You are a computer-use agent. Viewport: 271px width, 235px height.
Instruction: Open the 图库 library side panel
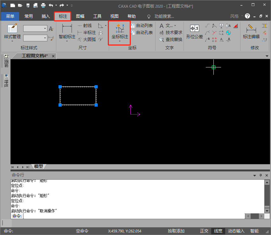click(6, 61)
